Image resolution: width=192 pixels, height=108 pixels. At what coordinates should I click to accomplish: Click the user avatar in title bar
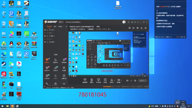point(124,22)
